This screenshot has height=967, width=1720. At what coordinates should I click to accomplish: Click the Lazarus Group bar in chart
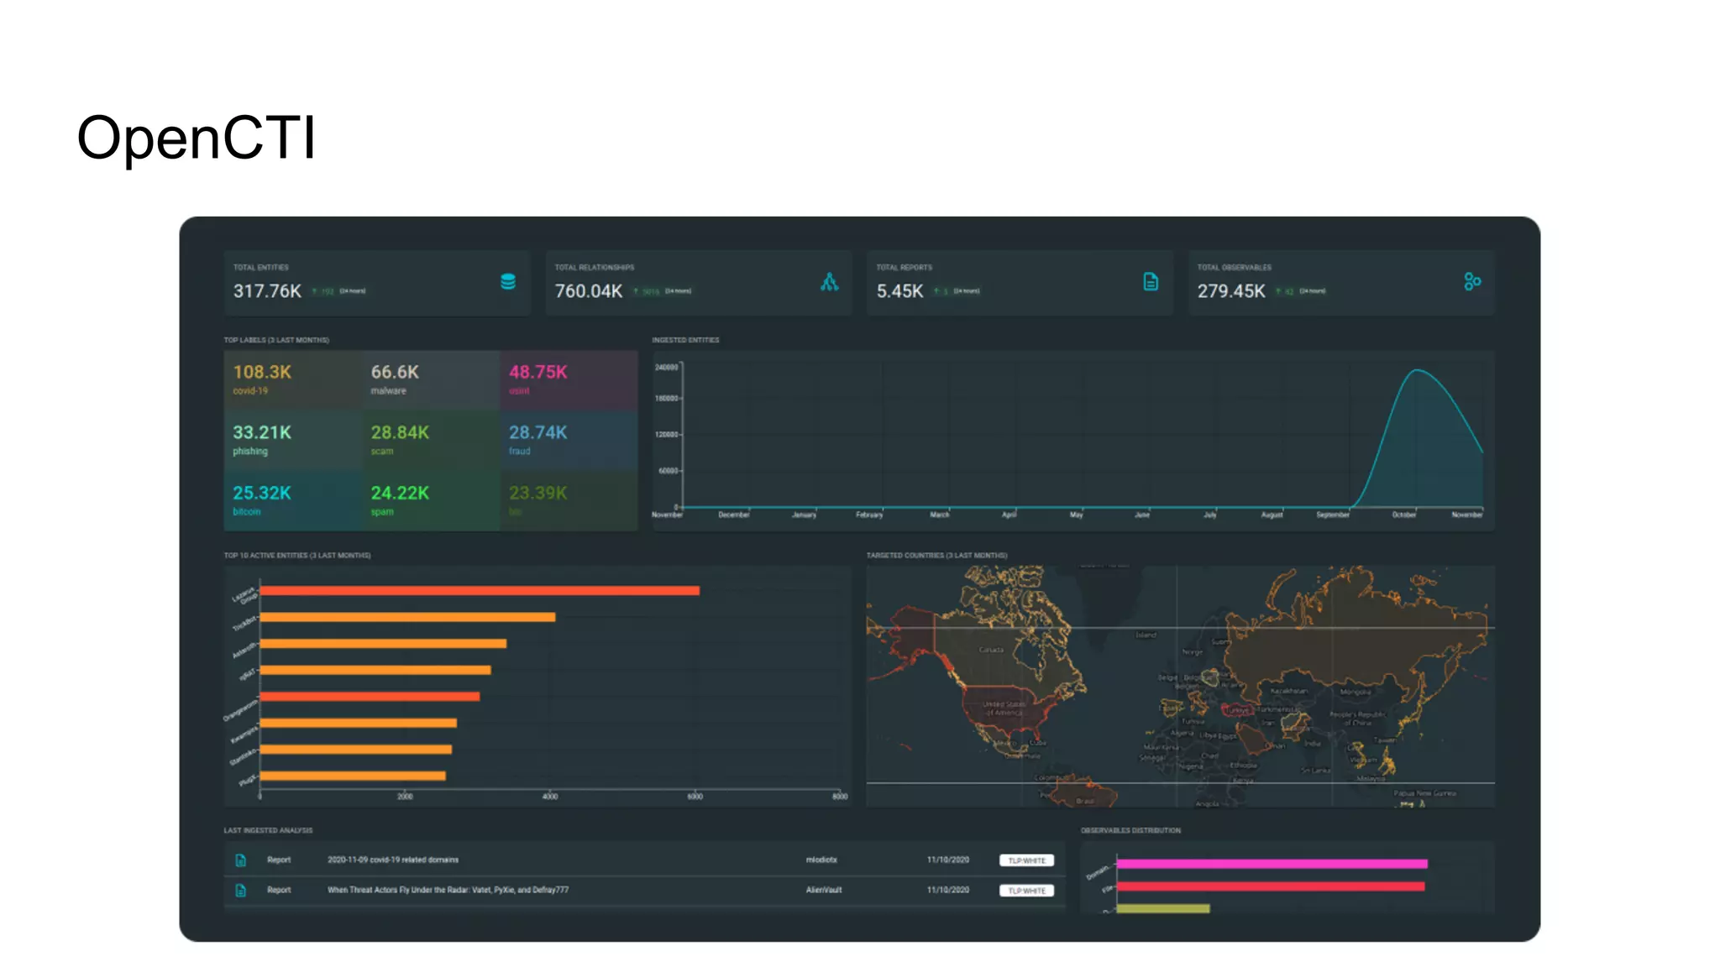(x=479, y=591)
